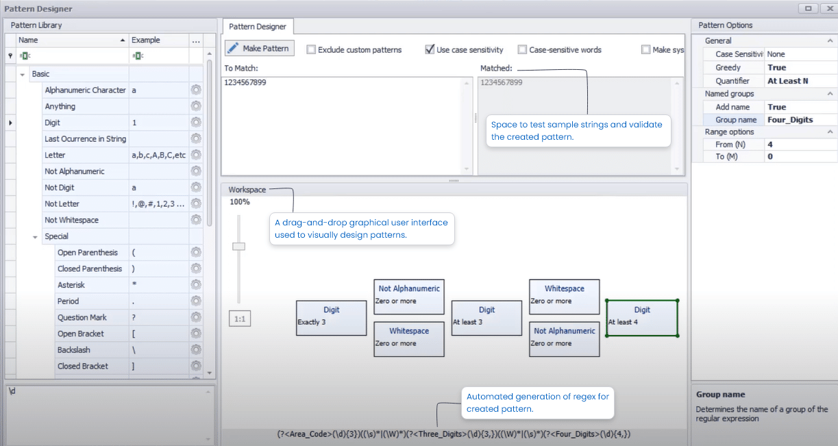Collapse the Basic patterns group
838x446 pixels.
tap(23, 73)
